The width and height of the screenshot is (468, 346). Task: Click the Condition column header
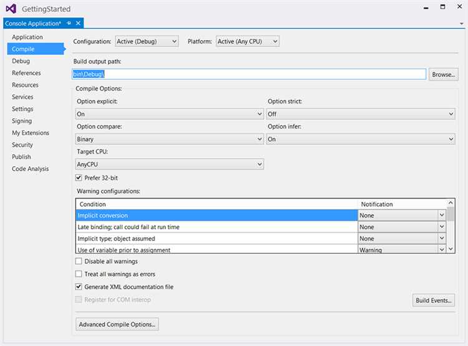[217, 204]
